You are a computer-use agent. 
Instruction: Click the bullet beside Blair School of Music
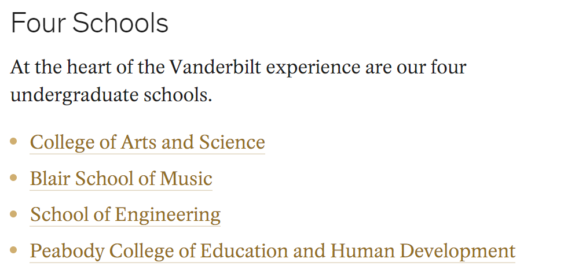pos(14,178)
